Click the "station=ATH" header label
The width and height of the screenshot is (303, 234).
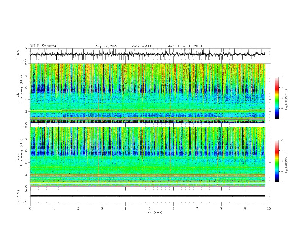click(142, 46)
